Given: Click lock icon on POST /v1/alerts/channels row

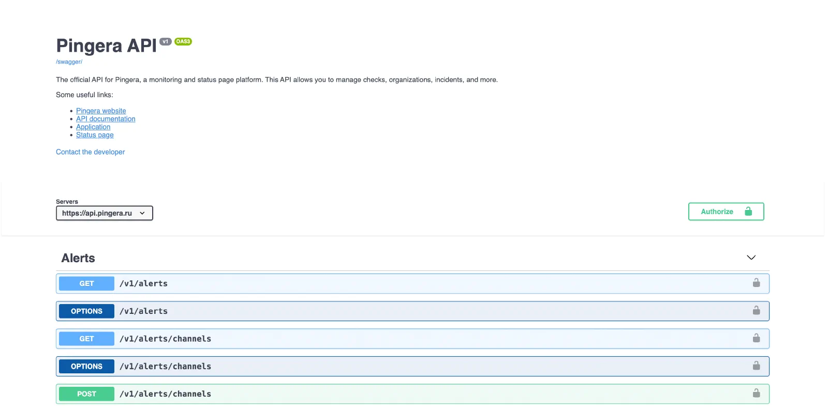Looking at the screenshot, I should [756, 393].
